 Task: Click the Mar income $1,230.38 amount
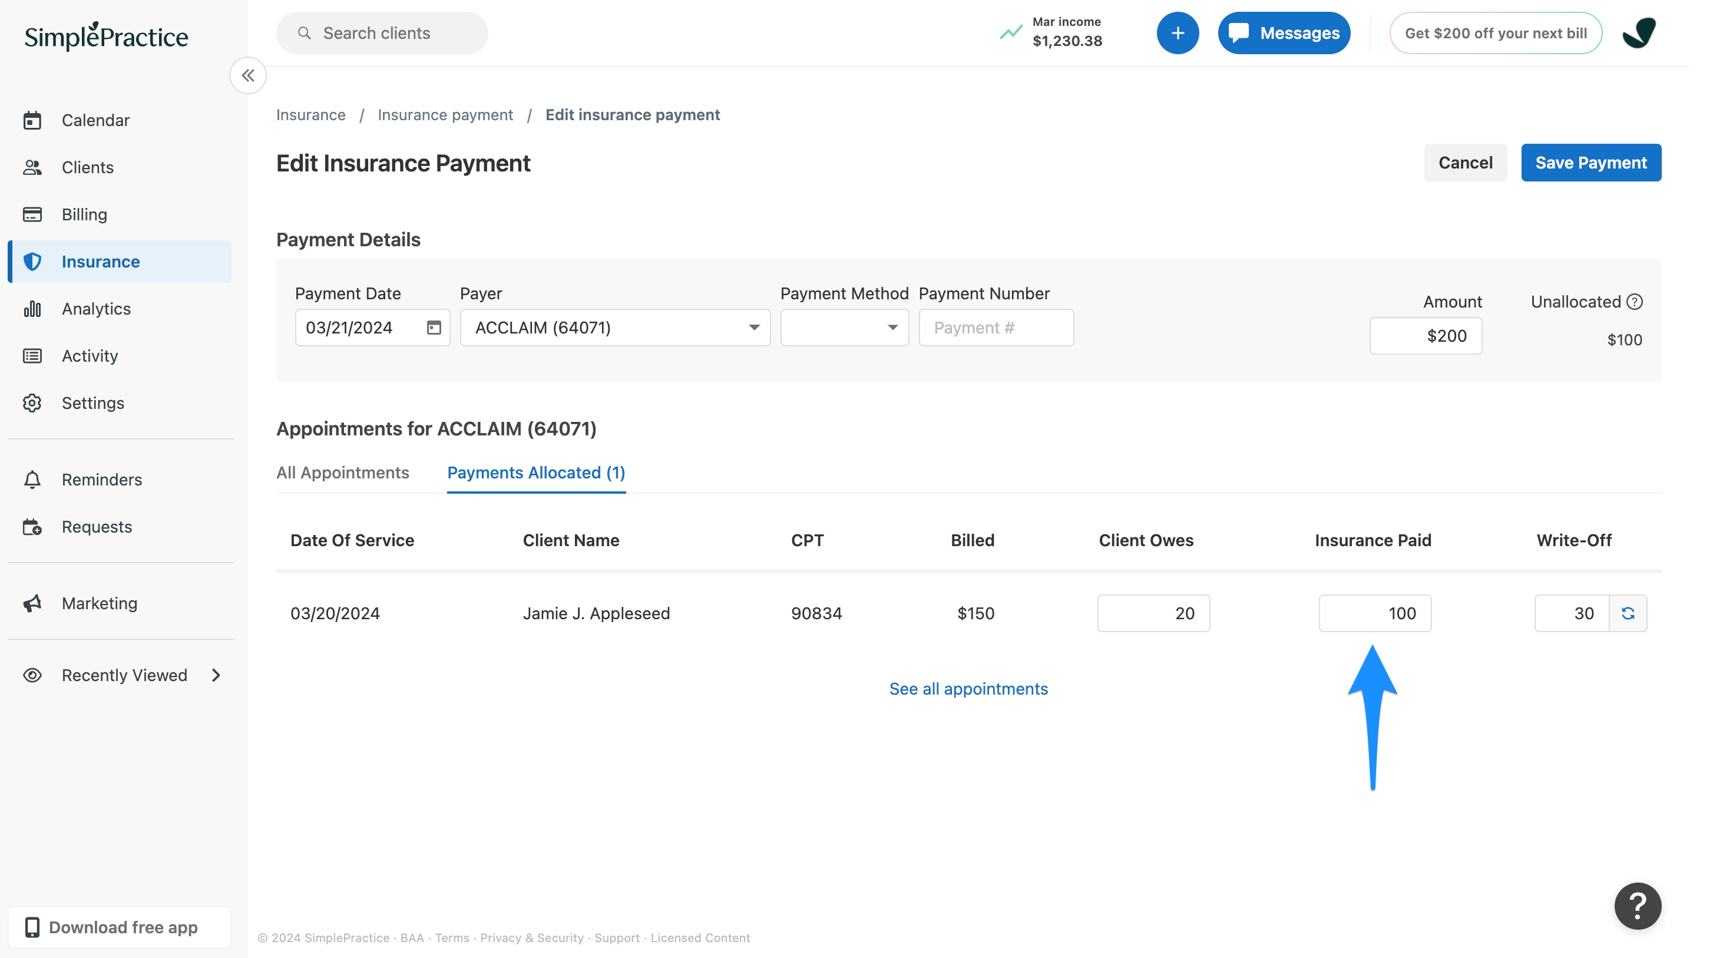tap(1067, 41)
